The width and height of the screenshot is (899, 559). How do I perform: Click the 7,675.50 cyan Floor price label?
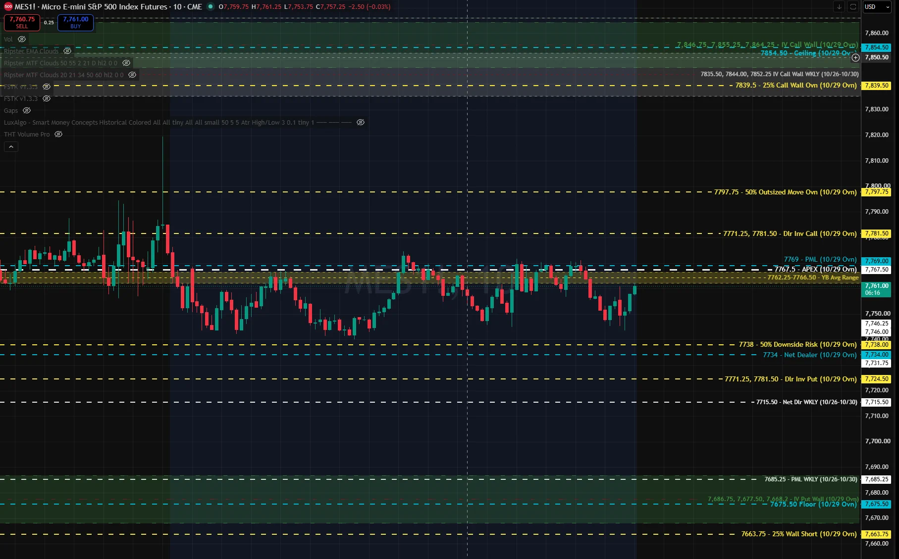(x=876, y=504)
